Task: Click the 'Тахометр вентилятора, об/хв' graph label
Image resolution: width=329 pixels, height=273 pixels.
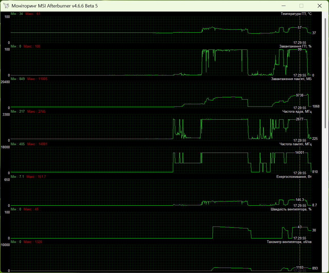Action: [289, 242]
